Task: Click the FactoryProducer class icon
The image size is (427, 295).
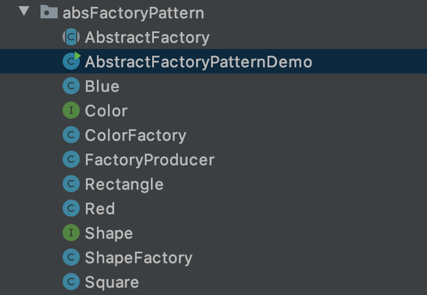Action: point(71,160)
